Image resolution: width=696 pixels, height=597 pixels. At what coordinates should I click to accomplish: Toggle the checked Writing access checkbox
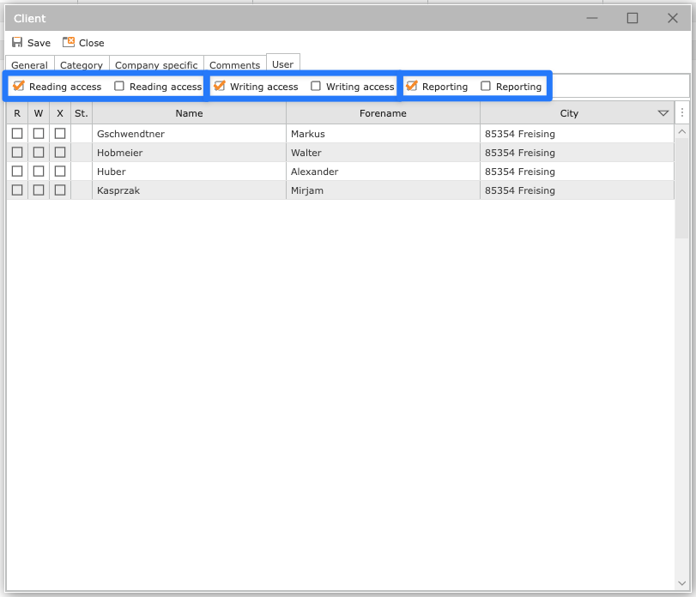coord(220,86)
